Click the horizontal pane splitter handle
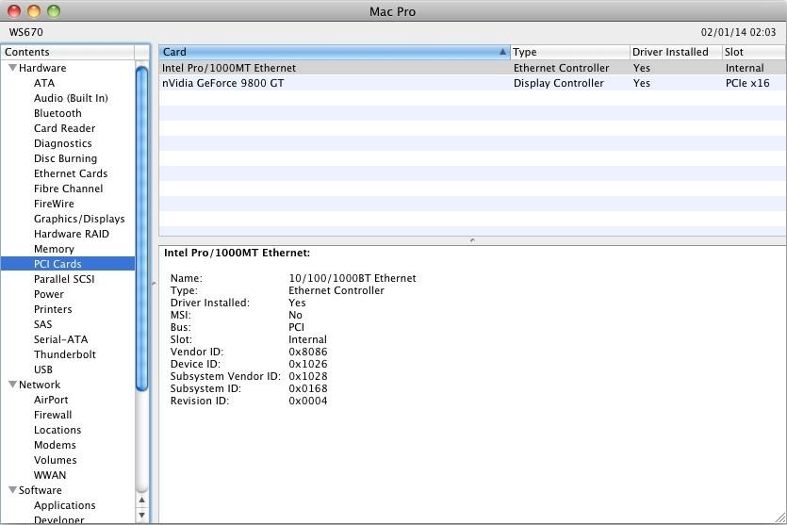 (x=471, y=240)
